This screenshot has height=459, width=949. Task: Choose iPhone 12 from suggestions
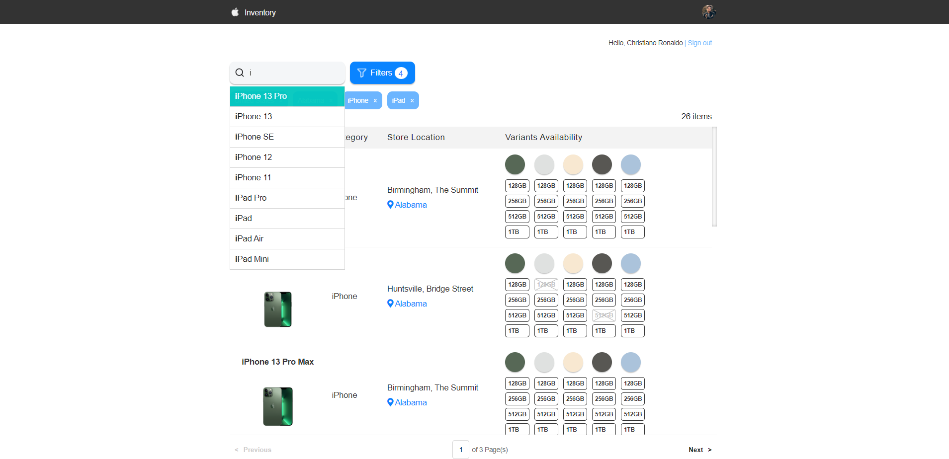tap(287, 157)
